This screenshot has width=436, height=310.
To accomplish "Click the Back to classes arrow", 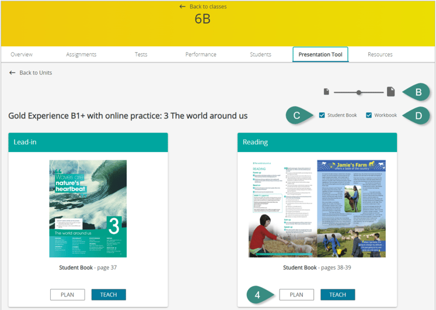I will (x=183, y=6).
